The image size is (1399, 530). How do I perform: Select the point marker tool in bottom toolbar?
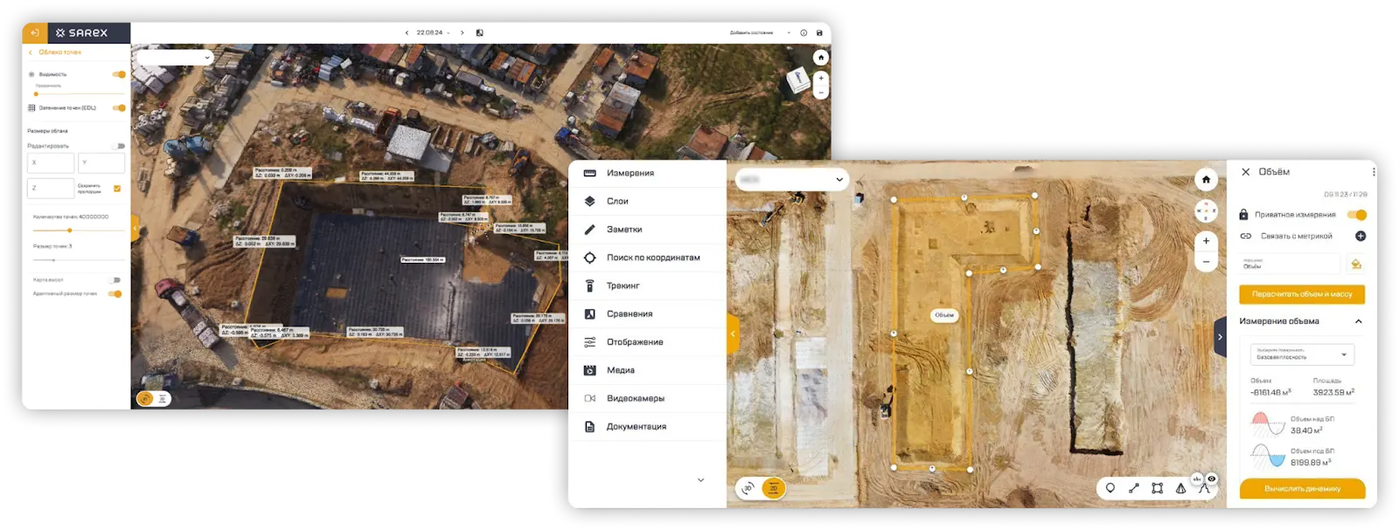coord(1110,488)
